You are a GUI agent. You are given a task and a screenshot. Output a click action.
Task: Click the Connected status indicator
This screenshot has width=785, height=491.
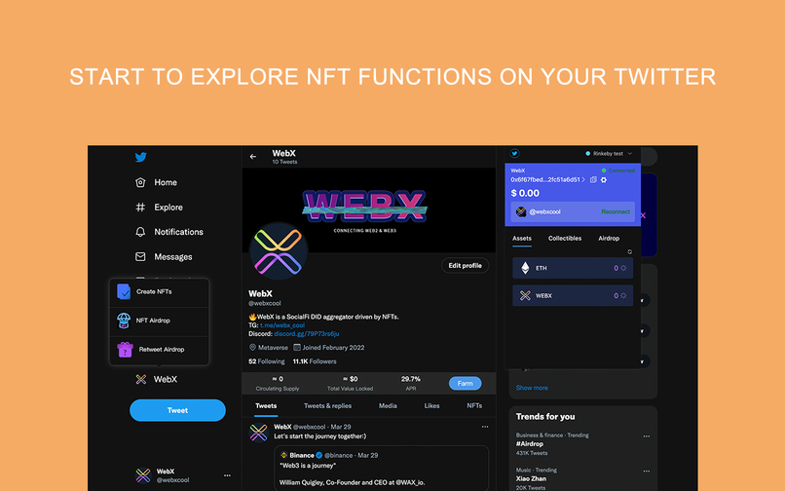pyautogui.click(x=618, y=170)
